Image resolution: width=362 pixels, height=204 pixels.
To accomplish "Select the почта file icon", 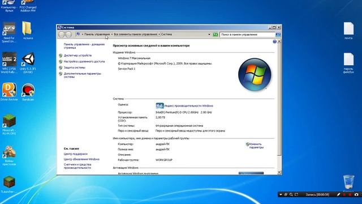I will click(x=348, y=31).
